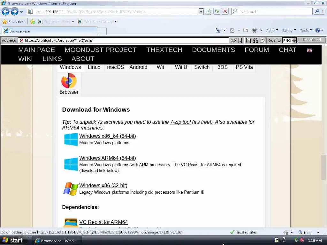Click the PNG Quality value field
Viewport: 327px width, 245px height.
click(287, 41)
